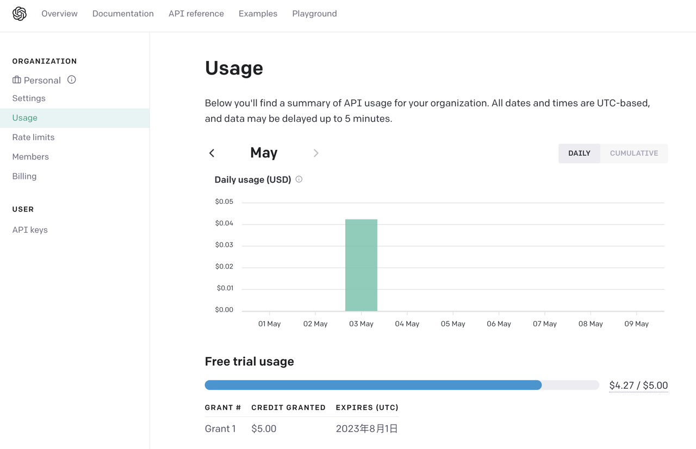This screenshot has height=449, width=696.
Task: Open the API reference page
Action: pyautogui.click(x=196, y=14)
